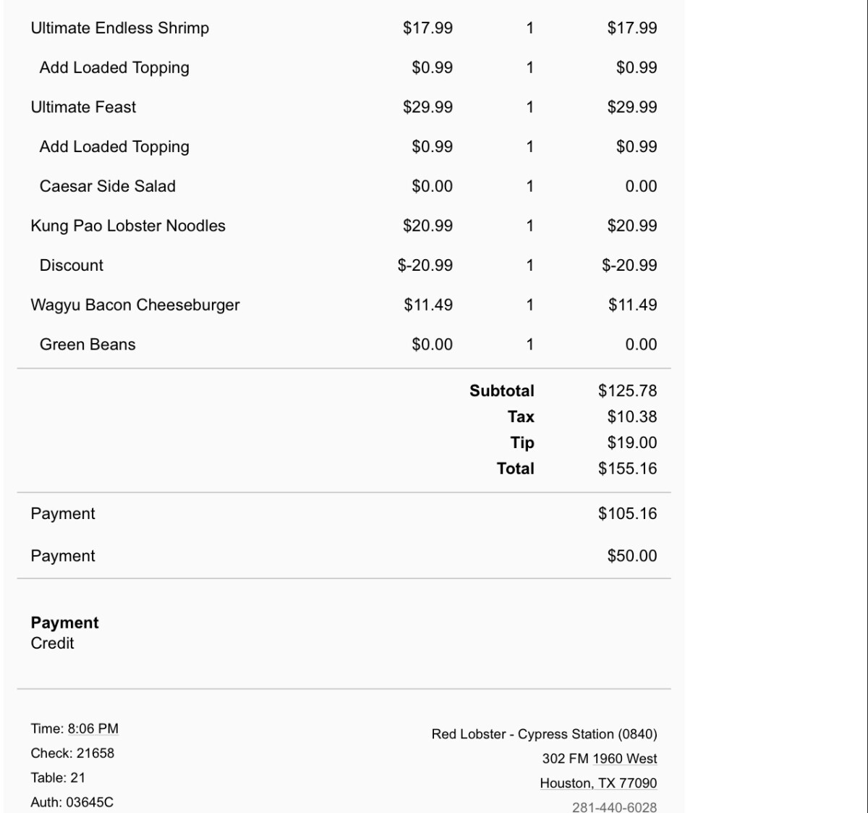
Task: Select the Ultimate Endless Shrimp item name
Action: pos(120,28)
